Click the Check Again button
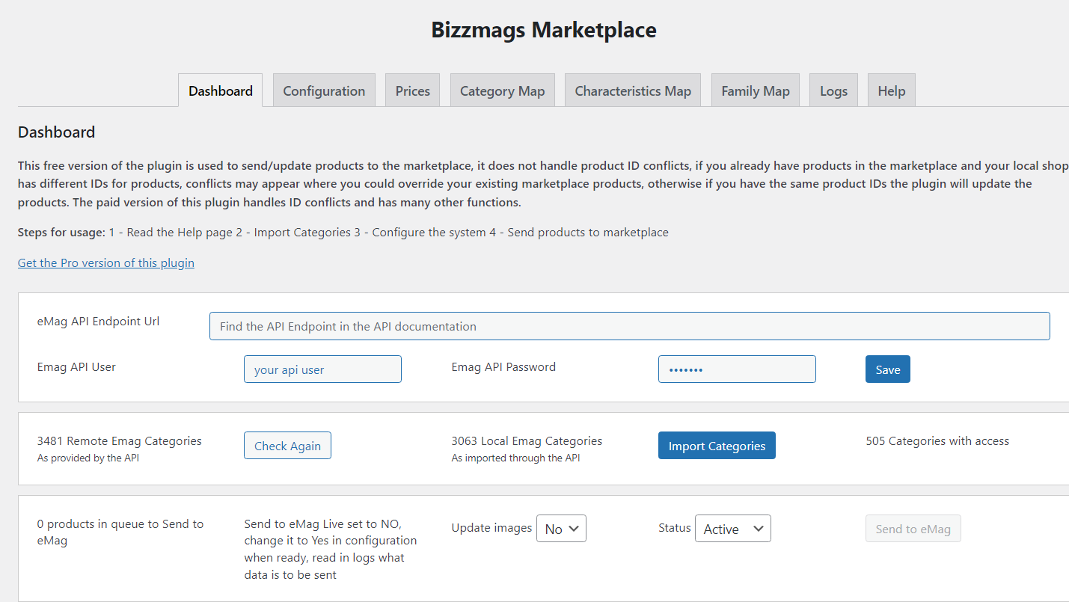The image size is (1069, 602). [x=287, y=446]
